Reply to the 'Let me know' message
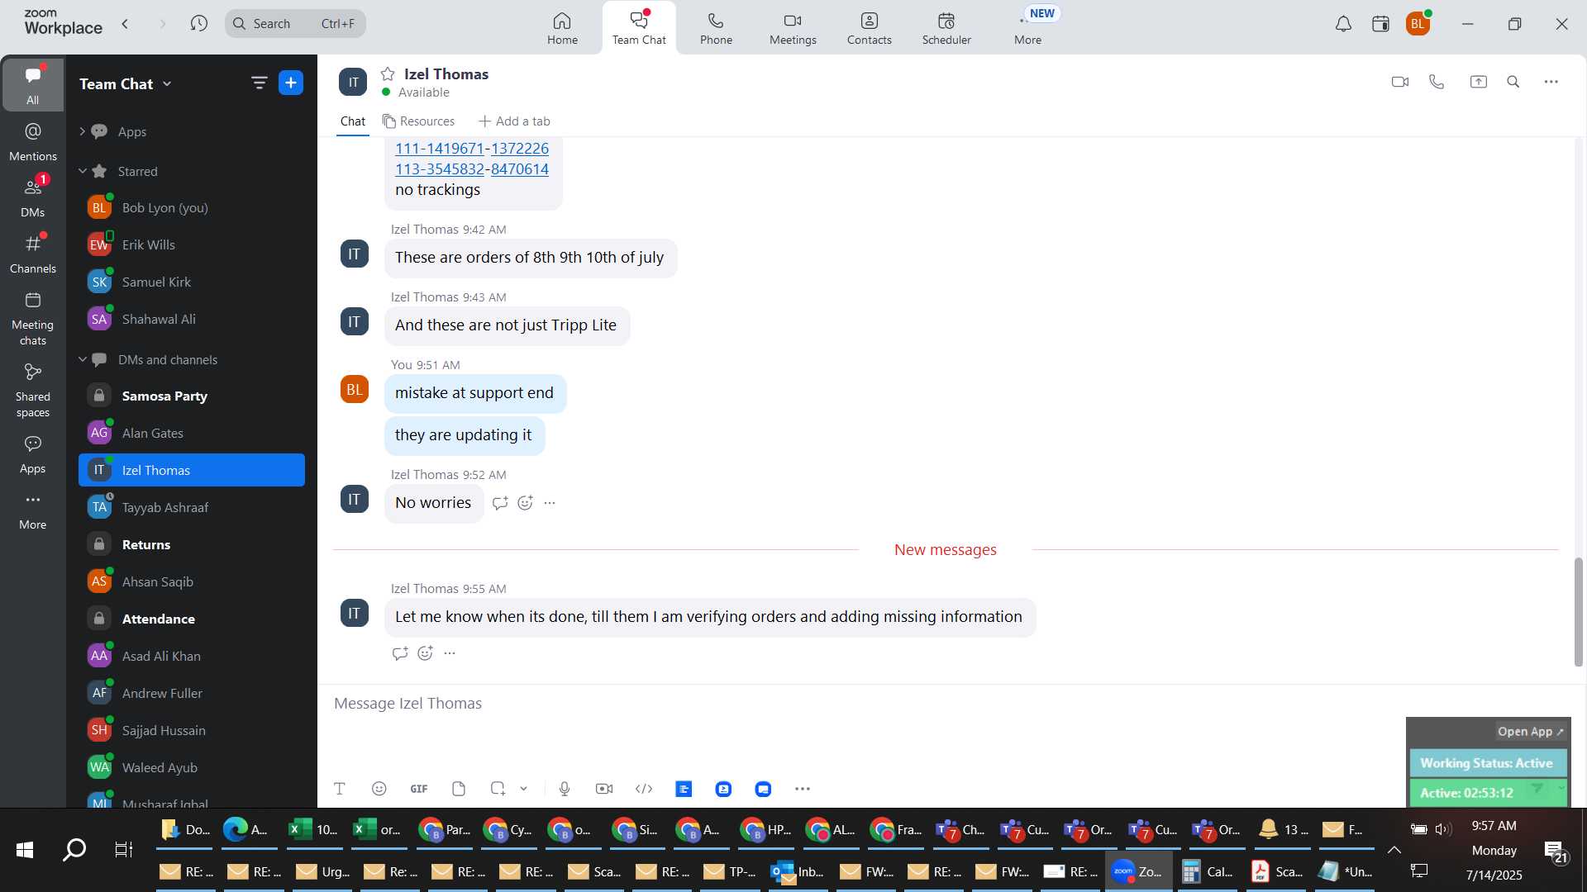 coord(400,653)
